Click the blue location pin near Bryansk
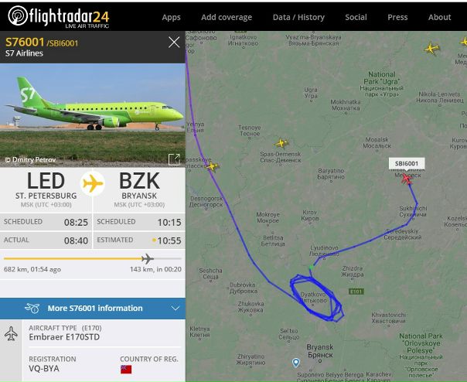 pos(296,363)
